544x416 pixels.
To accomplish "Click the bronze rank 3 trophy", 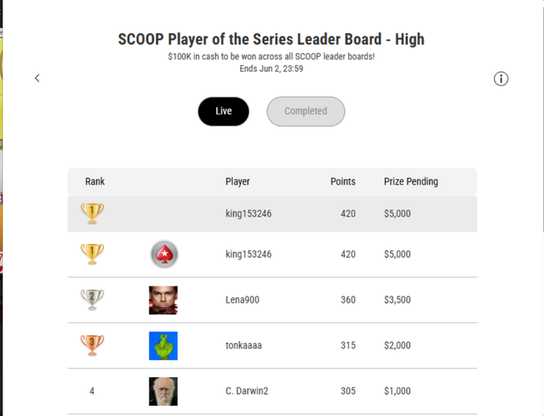I will click(92, 345).
